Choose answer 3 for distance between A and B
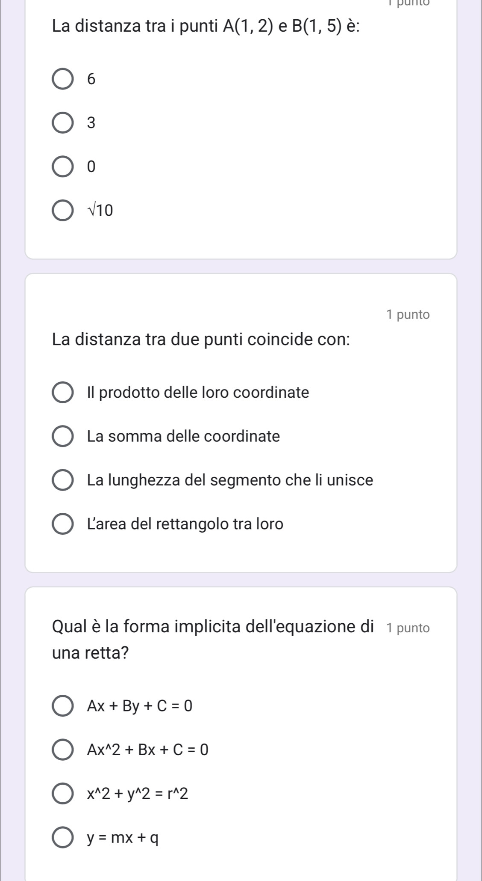The image size is (482, 881). pyautogui.click(x=62, y=123)
